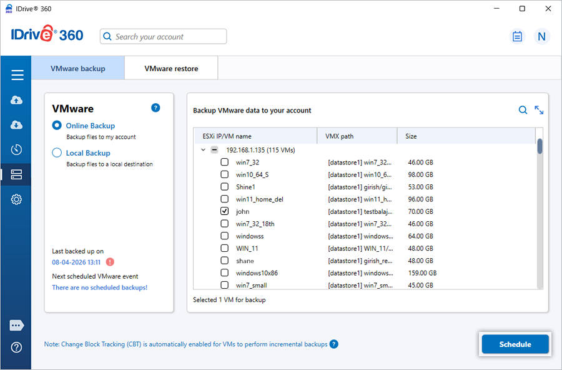The height and width of the screenshot is (370, 562).
Task: Click the red backup warning icon
Action: (x=110, y=262)
